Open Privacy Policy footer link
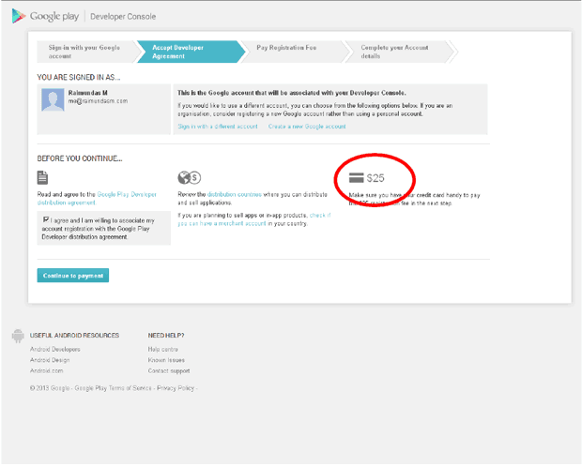582x466 pixels. [176, 388]
